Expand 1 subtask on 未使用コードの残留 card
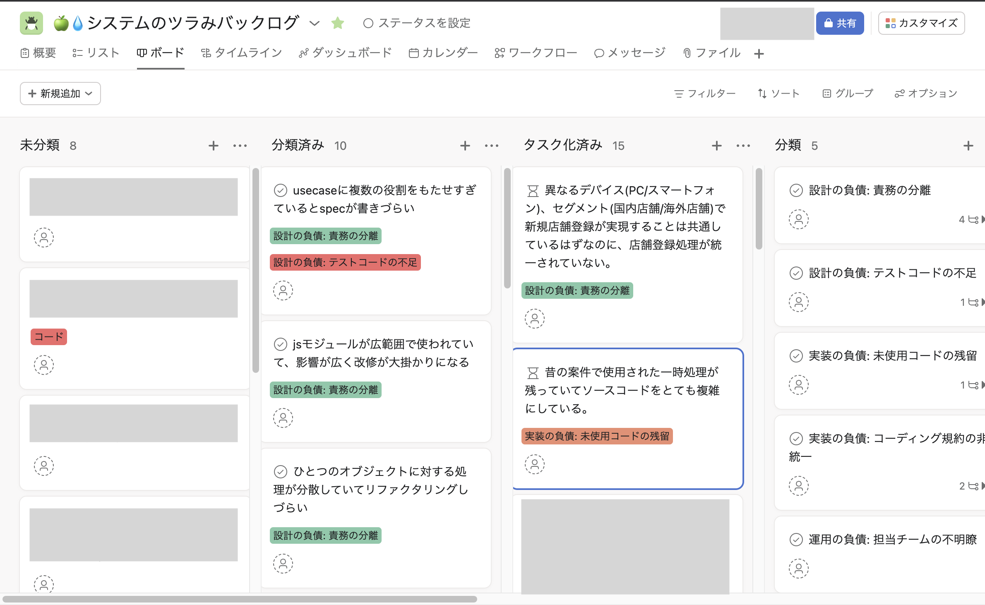This screenshot has width=985, height=605. 972,385
